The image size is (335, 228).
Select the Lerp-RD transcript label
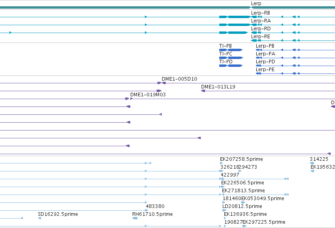point(261,29)
